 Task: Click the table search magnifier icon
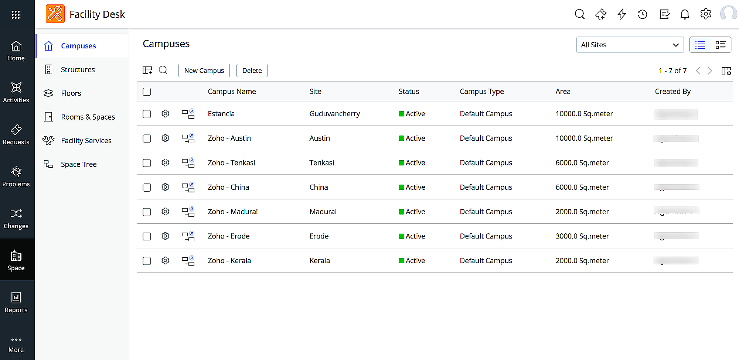coord(163,70)
